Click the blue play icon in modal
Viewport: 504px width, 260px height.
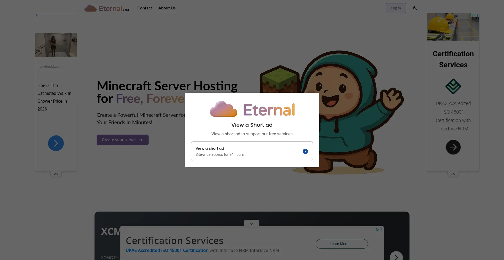[x=305, y=151]
